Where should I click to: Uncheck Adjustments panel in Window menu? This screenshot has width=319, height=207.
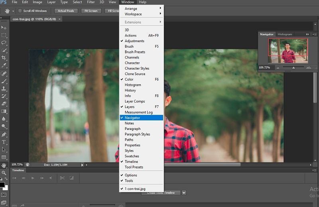pyautogui.click(x=142, y=41)
